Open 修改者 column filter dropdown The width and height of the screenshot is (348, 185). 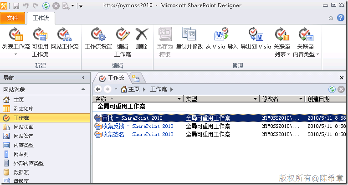pyautogui.click(x=301, y=99)
